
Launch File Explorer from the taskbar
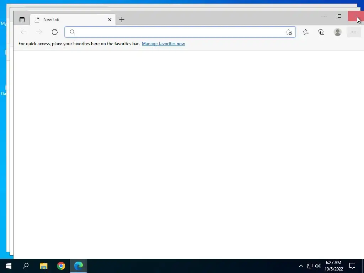[x=43, y=266]
